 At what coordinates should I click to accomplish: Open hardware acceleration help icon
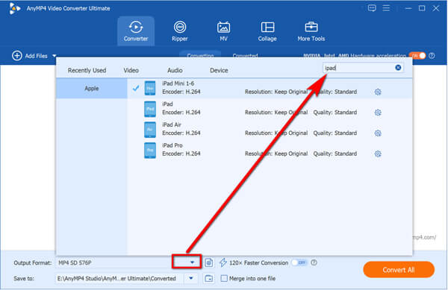tap(432, 56)
